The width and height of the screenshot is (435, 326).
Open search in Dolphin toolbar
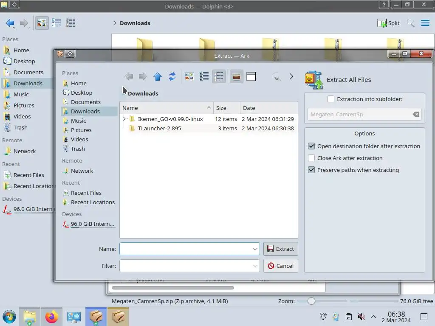(410, 23)
